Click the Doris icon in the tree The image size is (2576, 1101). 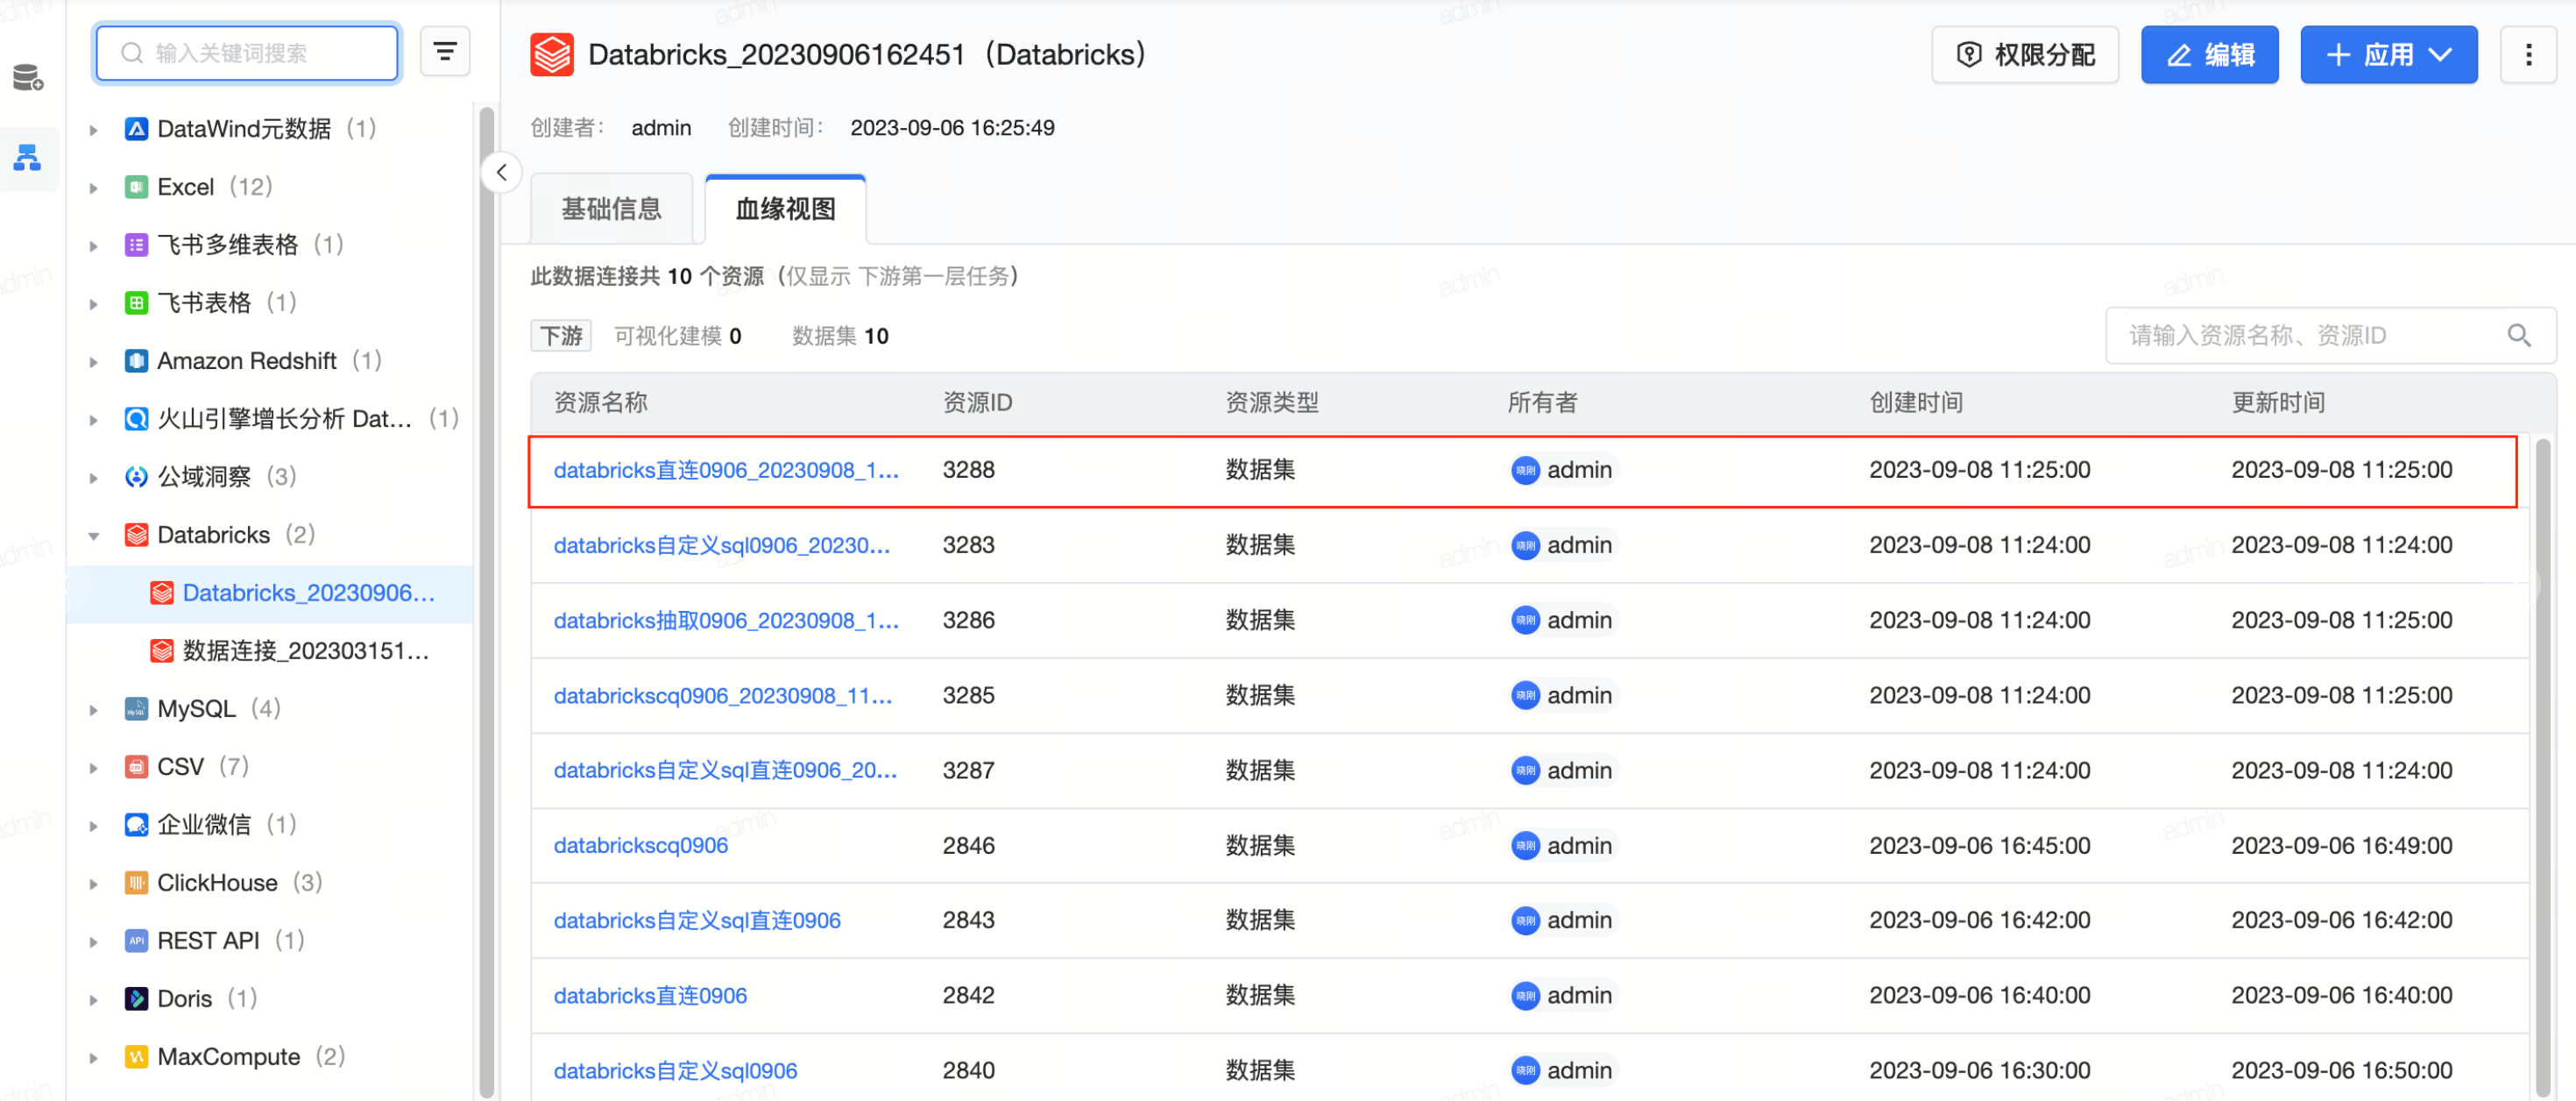pos(136,999)
